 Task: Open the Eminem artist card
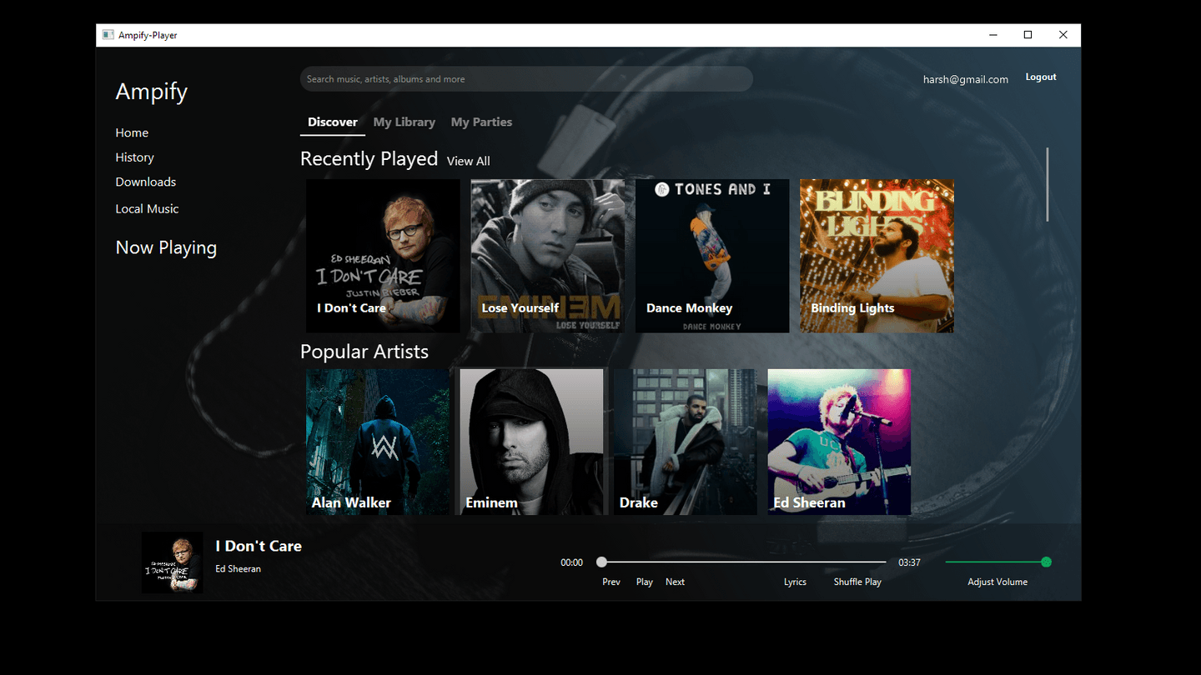click(531, 442)
